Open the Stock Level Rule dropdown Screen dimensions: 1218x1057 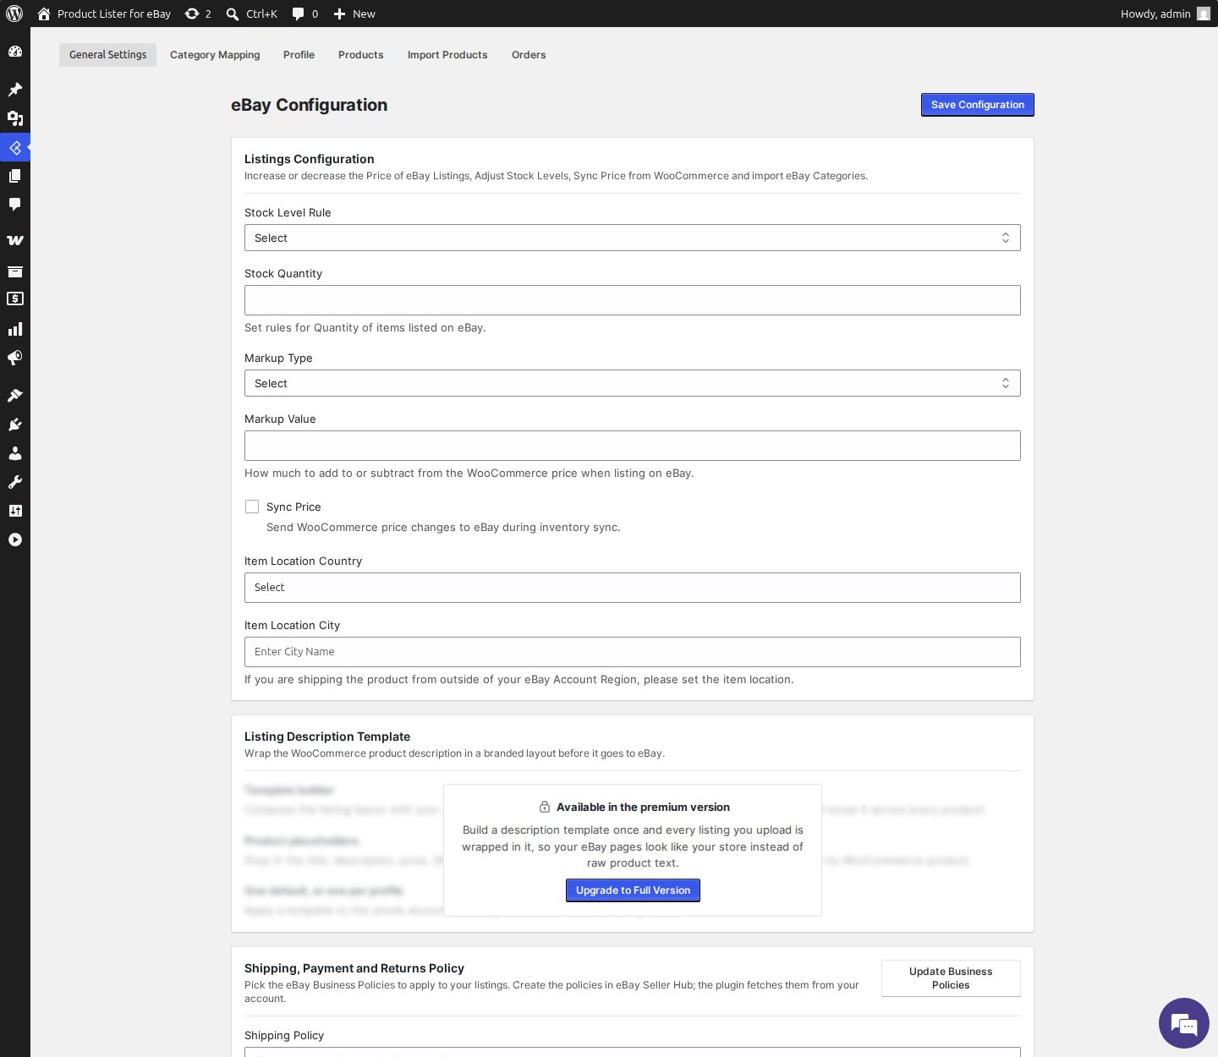[x=633, y=238]
